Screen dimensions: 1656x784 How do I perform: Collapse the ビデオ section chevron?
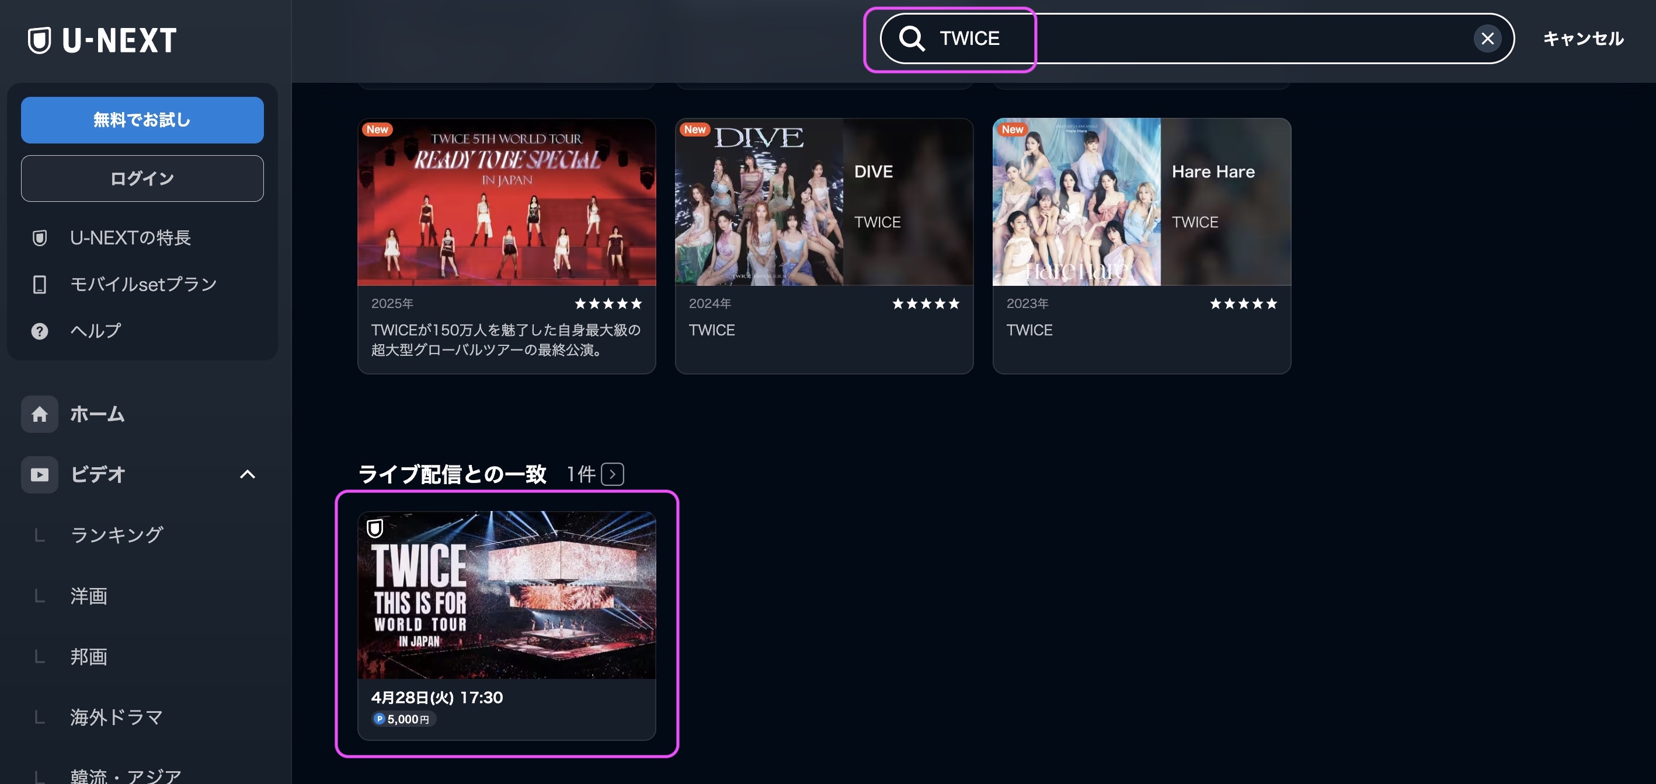click(x=248, y=474)
